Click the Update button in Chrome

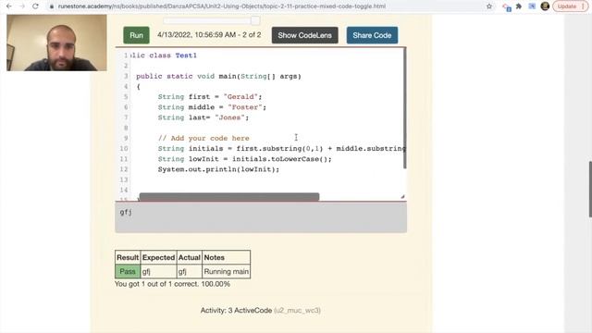pos(567,6)
